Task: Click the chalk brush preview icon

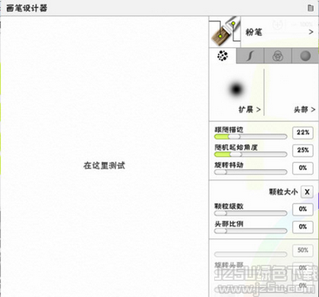Action: tap(225, 32)
